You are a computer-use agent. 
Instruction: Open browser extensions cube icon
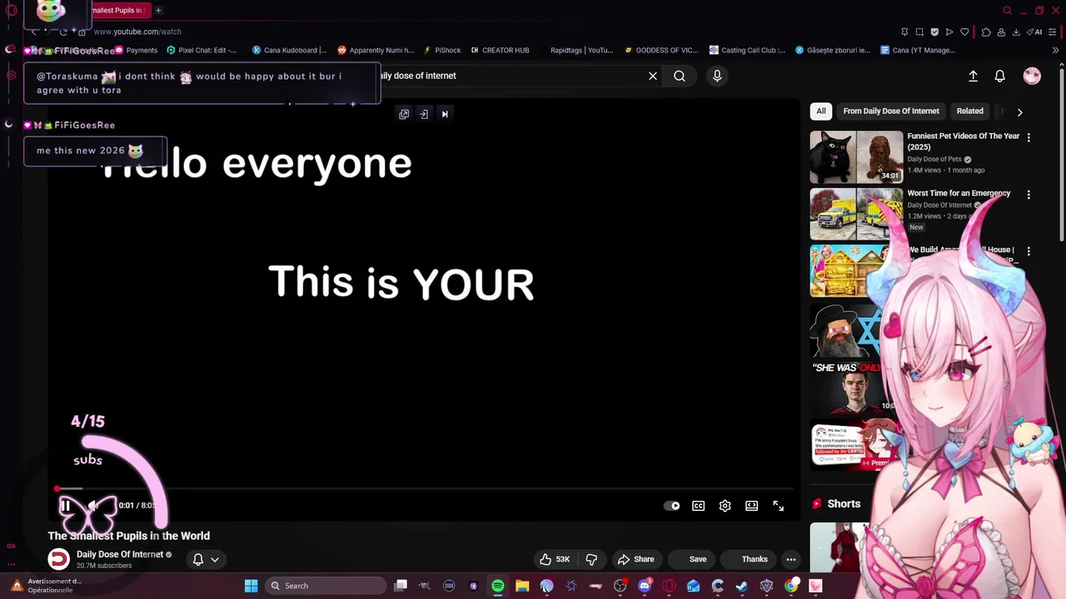point(986,32)
